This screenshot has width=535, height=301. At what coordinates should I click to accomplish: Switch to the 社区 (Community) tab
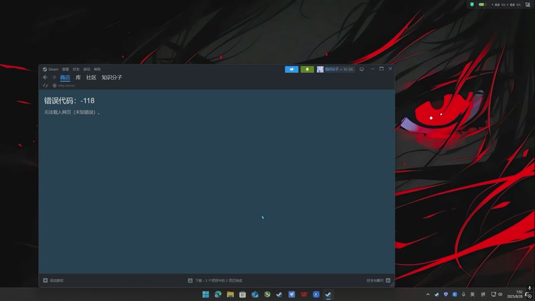tap(91, 78)
